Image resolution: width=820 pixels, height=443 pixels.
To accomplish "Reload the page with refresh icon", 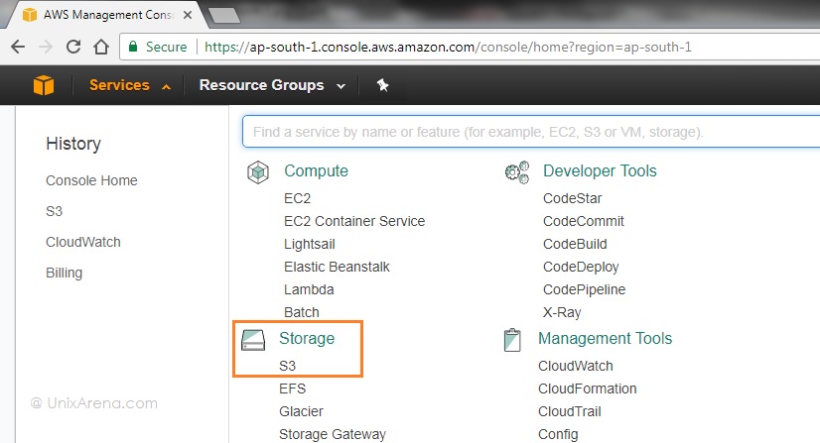I will 73,47.
